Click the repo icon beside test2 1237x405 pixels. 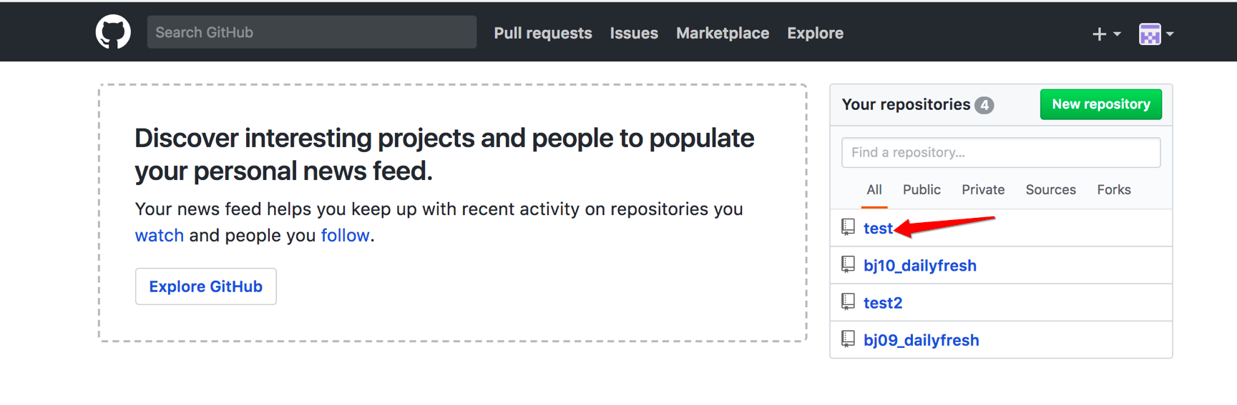tap(848, 302)
